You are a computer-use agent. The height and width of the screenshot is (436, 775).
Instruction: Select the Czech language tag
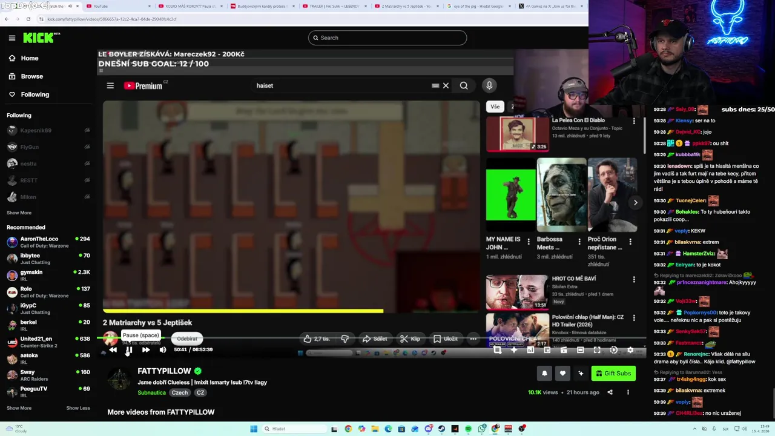[180, 392]
